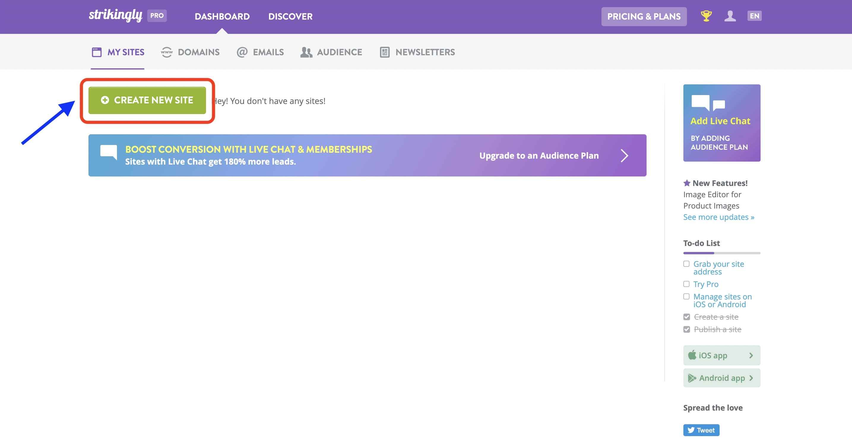Click the Audience people icon
The width and height of the screenshot is (852, 448).
(x=306, y=52)
